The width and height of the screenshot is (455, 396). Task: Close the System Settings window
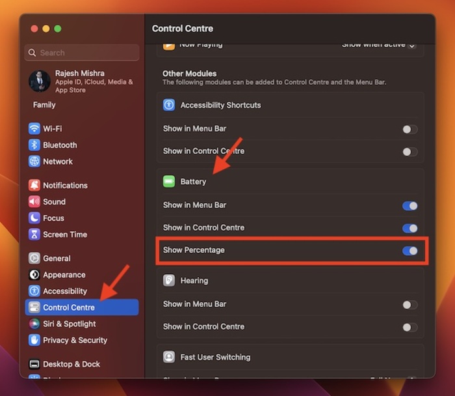click(x=34, y=29)
